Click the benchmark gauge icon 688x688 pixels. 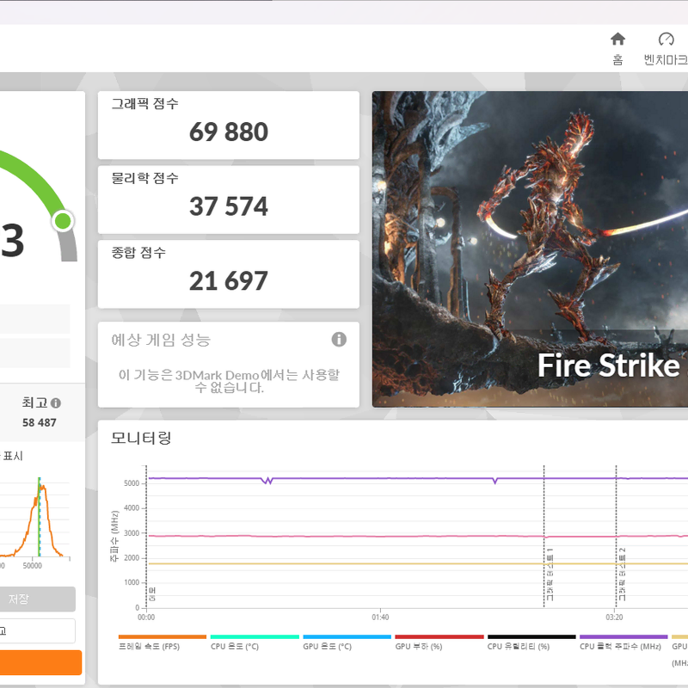pyautogui.click(x=666, y=39)
